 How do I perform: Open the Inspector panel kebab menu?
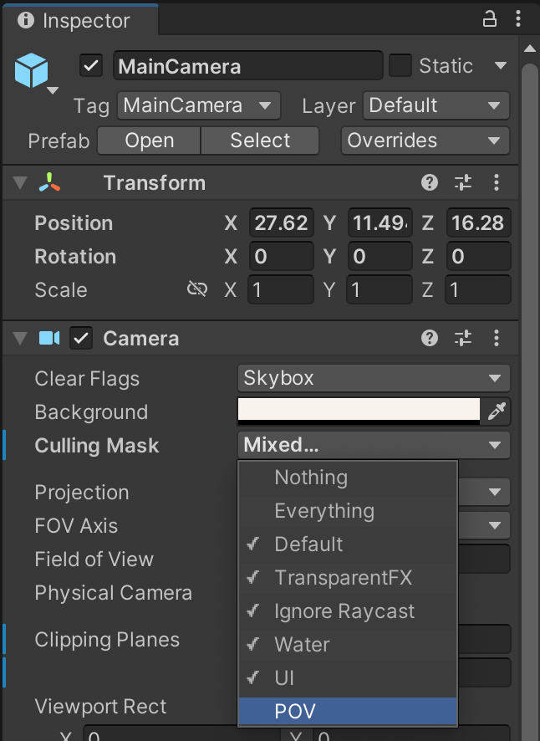(518, 19)
